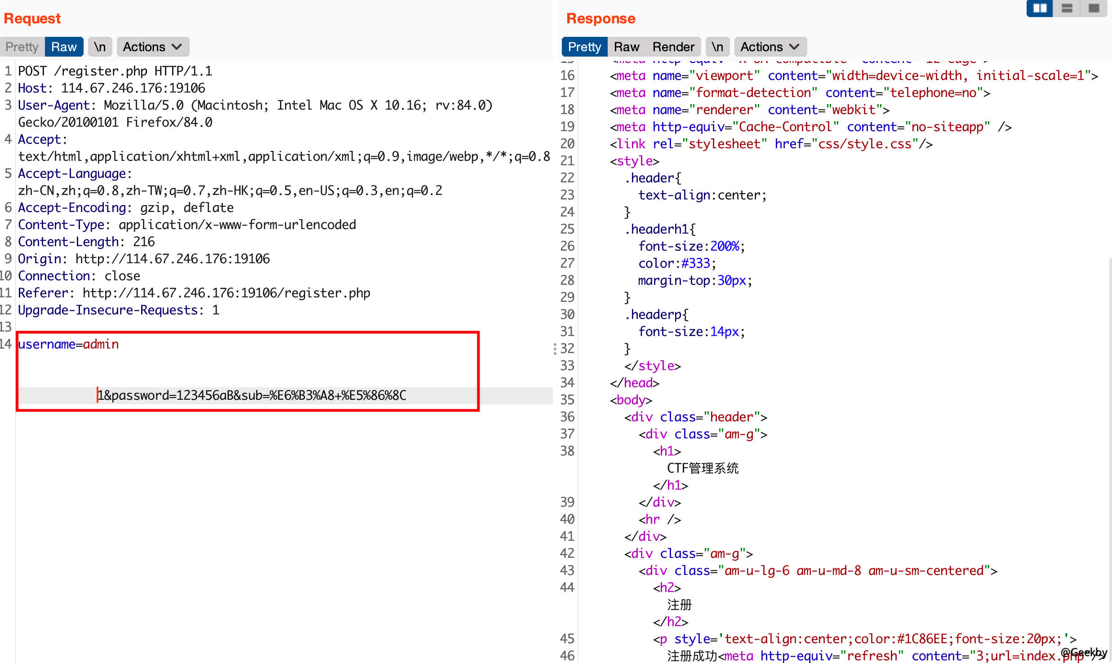Select the side-by-side split layout icon
The width and height of the screenshot is (1112, 663).
pyautogui.click(x=1040, y=8)
